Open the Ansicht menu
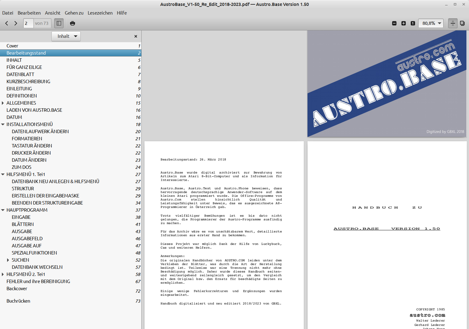The height and width of the screenshot is (329, 469). (52, 13)
